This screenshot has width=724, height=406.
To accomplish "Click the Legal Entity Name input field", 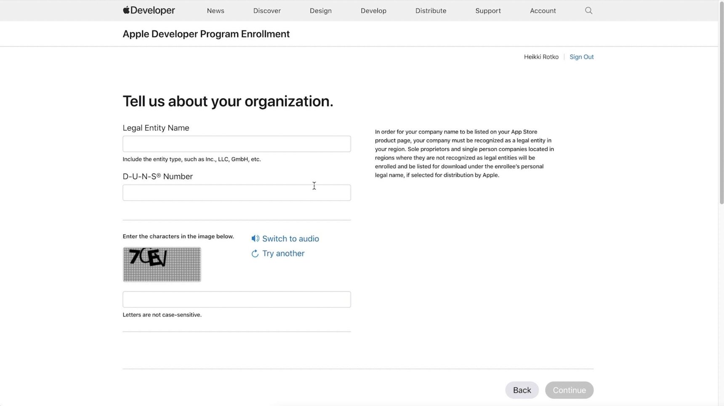I will click(237, 144).
